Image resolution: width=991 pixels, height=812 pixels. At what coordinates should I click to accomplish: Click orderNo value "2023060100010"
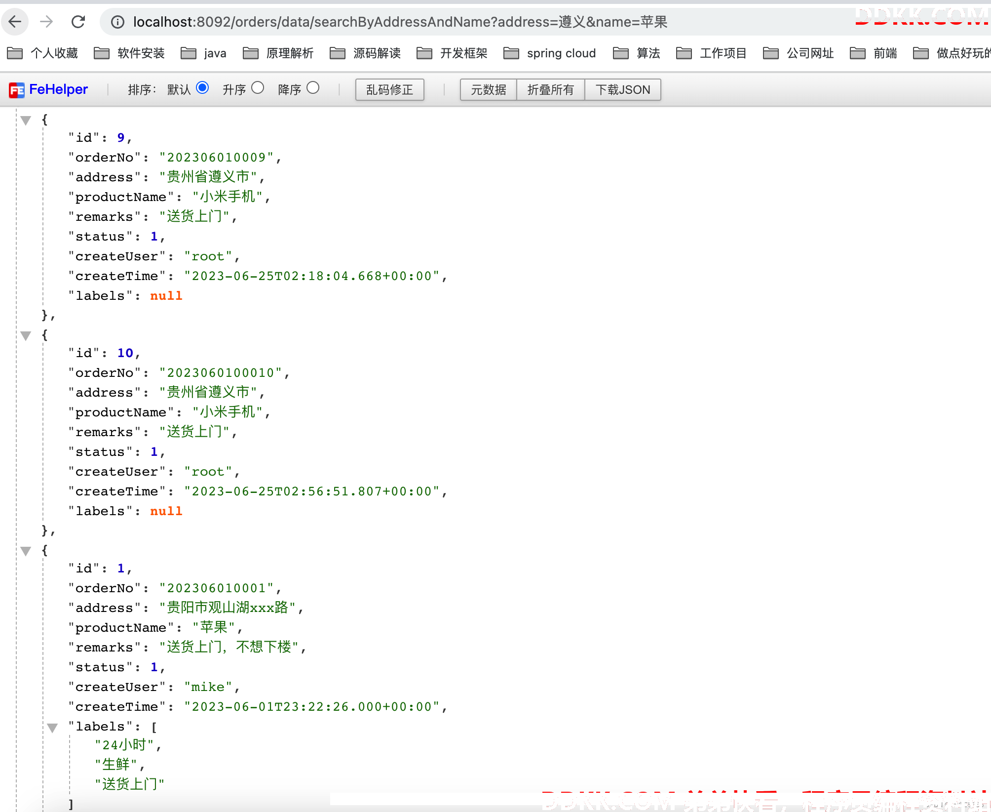[x=220, y=373]
